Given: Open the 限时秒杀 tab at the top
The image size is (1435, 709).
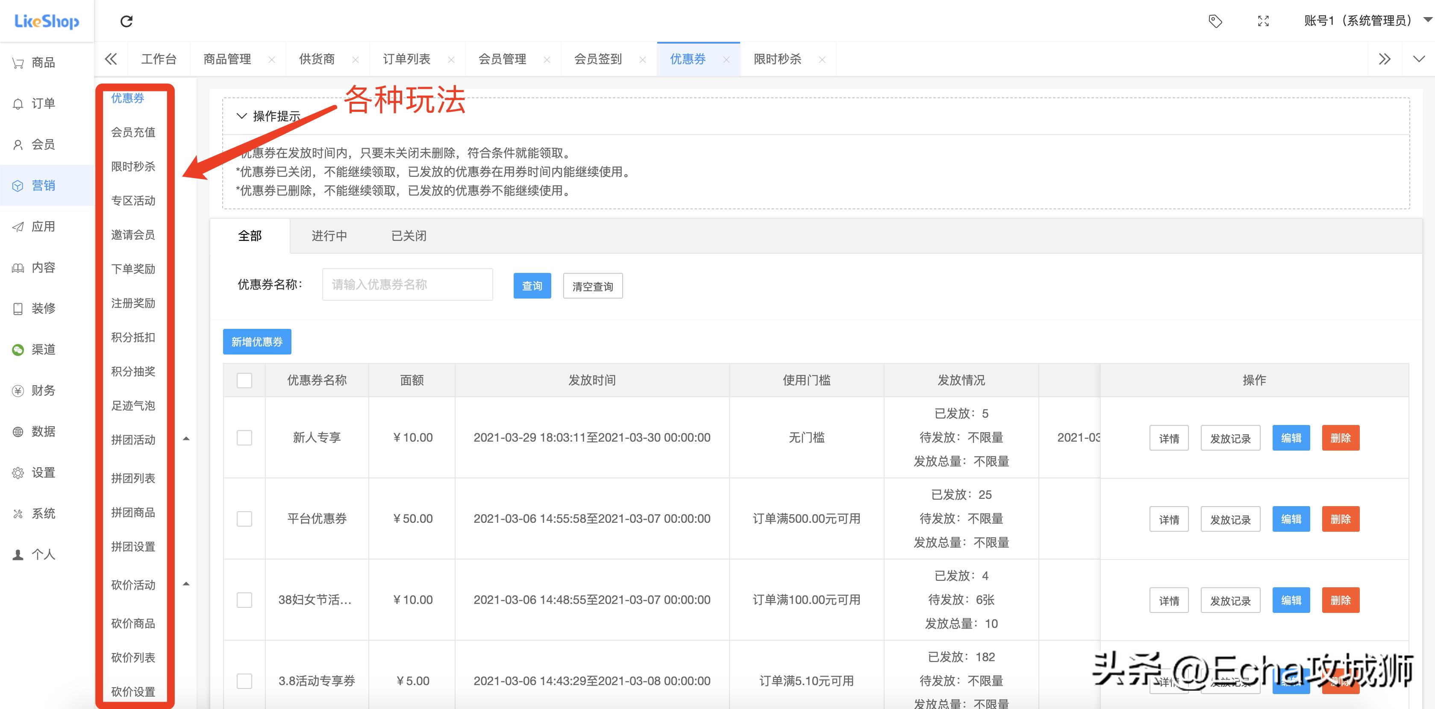Looking at the screenshot, I should (778, 59).
